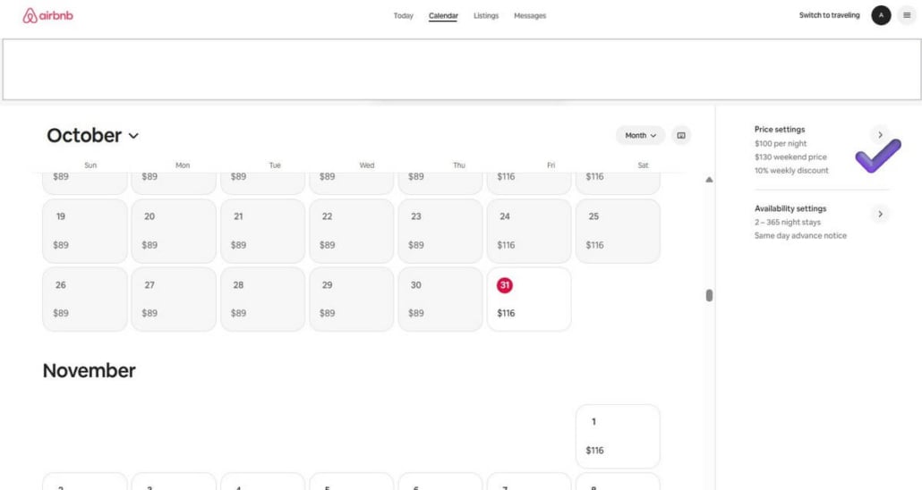
Task: Expand Price settings chevron
Action: [880, 134]
